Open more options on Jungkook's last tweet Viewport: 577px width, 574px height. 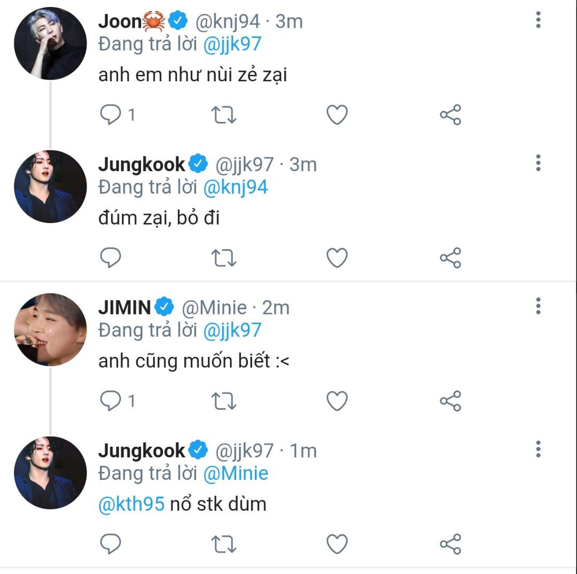pos(539,449)
